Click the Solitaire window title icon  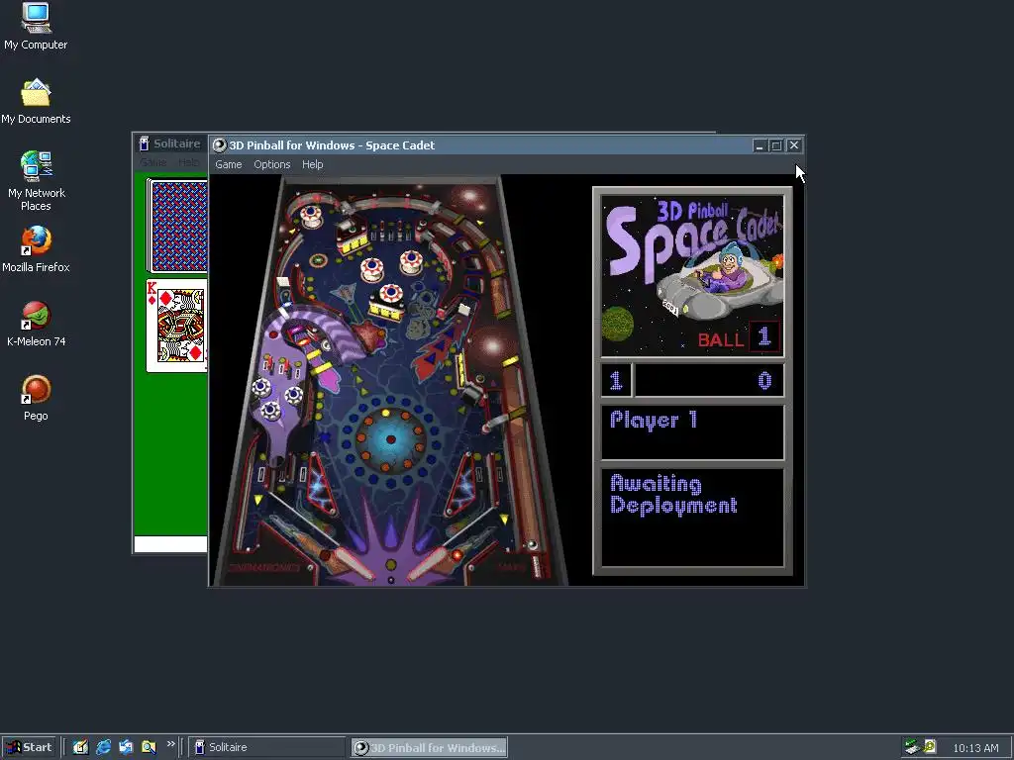coord(145,143)
